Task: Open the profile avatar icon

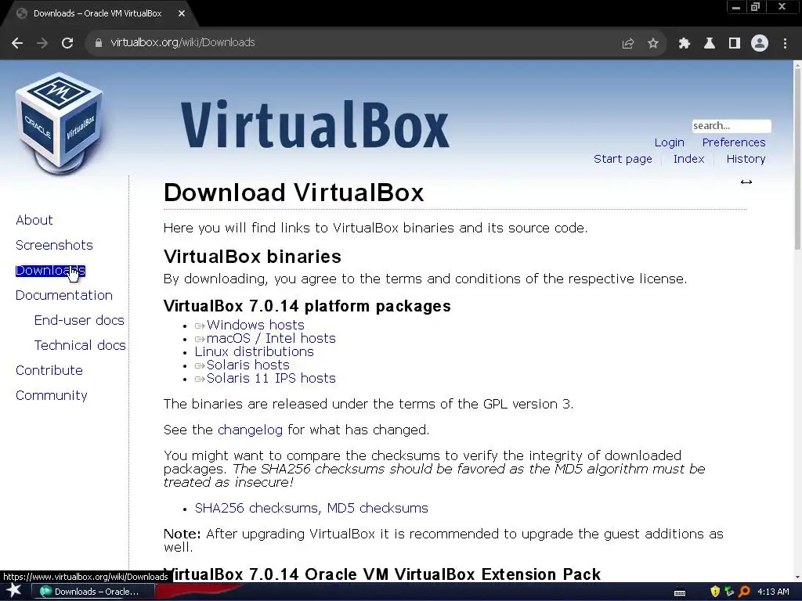Action: pyautogui.click(x=760, y=43)
